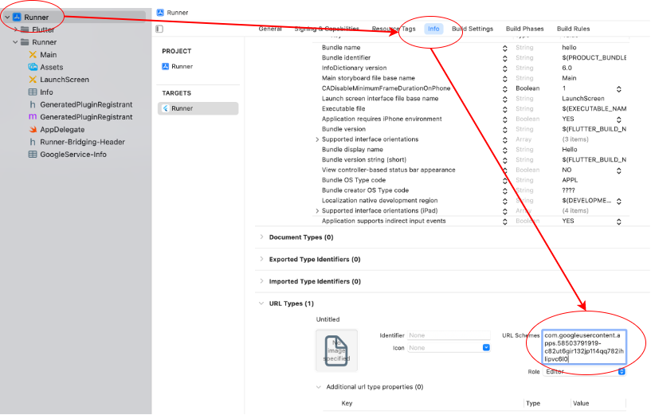Click the Bundle version key
Image resolution: width=651 pixels, height=415 pixels.
tap(343, 129)
